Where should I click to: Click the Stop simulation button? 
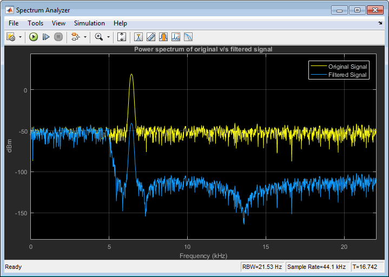tap(58, 37)
